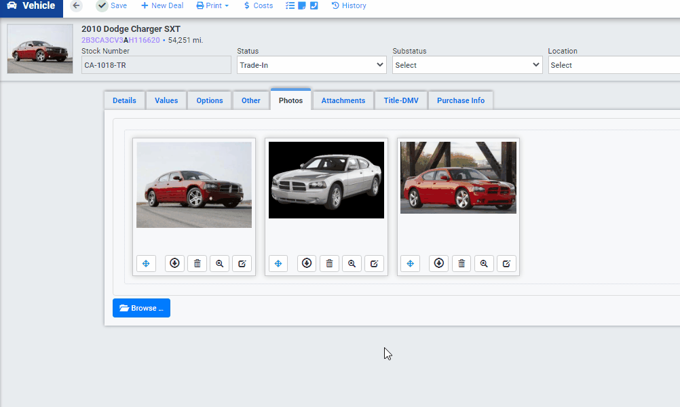This screenshot has width=680, height=407.
Task: Click the Vehicle module header
Action: [31, 6]
